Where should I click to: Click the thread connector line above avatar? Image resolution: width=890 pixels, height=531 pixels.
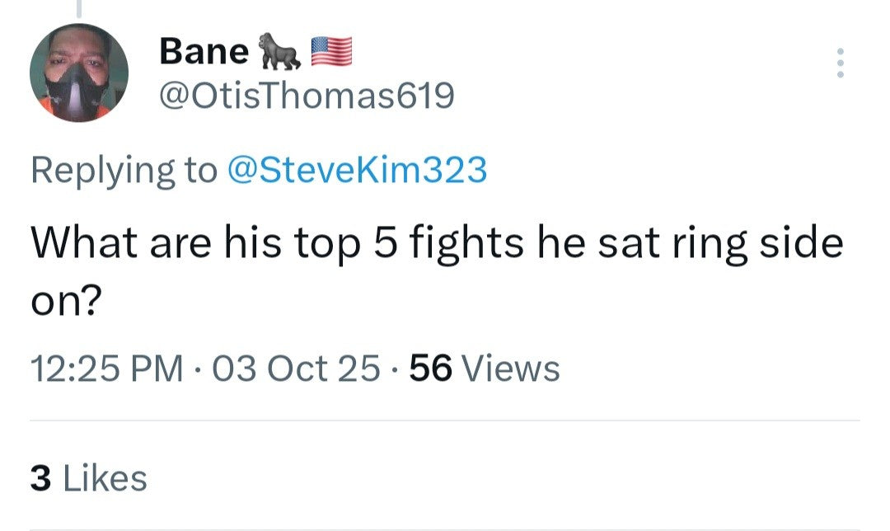coord(79,8)
